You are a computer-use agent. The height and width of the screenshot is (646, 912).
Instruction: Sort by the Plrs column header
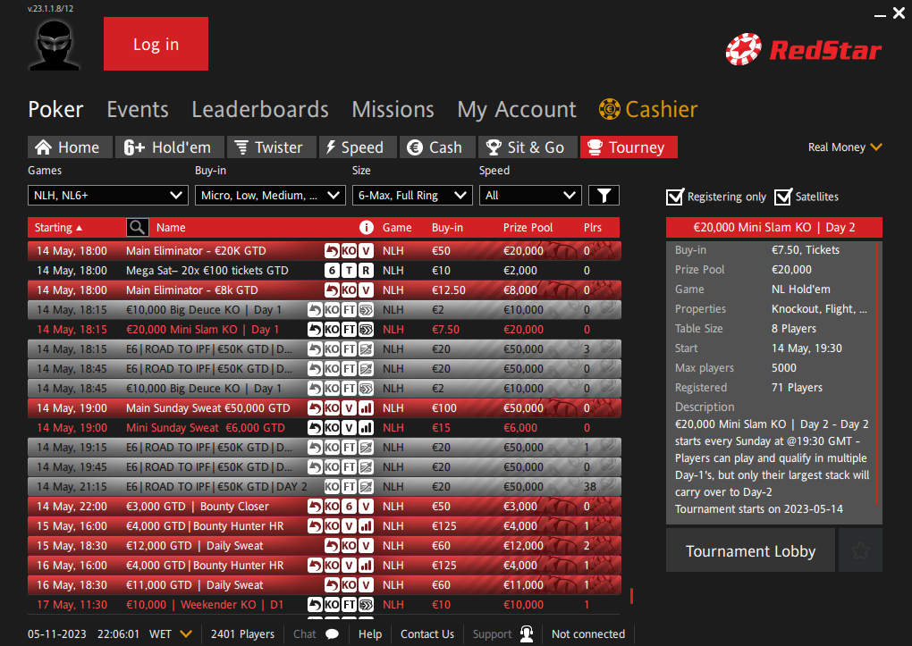point(593,227)
